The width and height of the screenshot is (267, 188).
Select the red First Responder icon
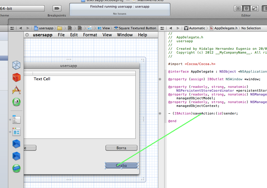click(16, 77)
